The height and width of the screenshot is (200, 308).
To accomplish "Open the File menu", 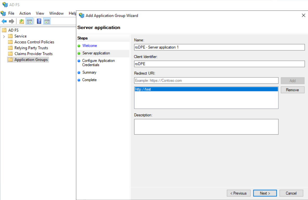I will coord(11,13).
